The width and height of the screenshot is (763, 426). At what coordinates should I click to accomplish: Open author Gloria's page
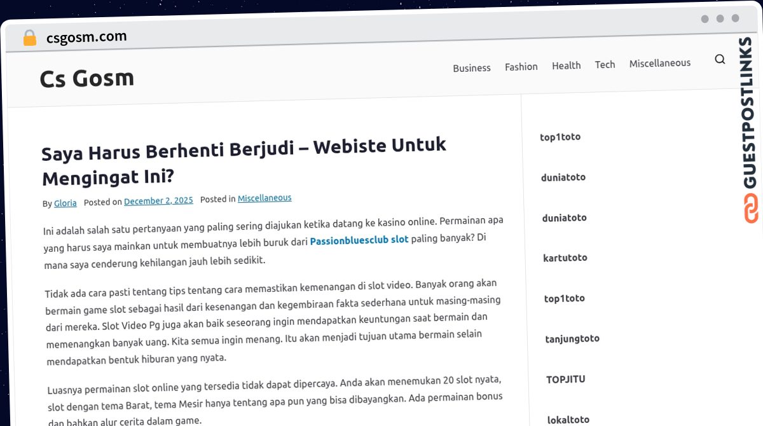(65, 203)
